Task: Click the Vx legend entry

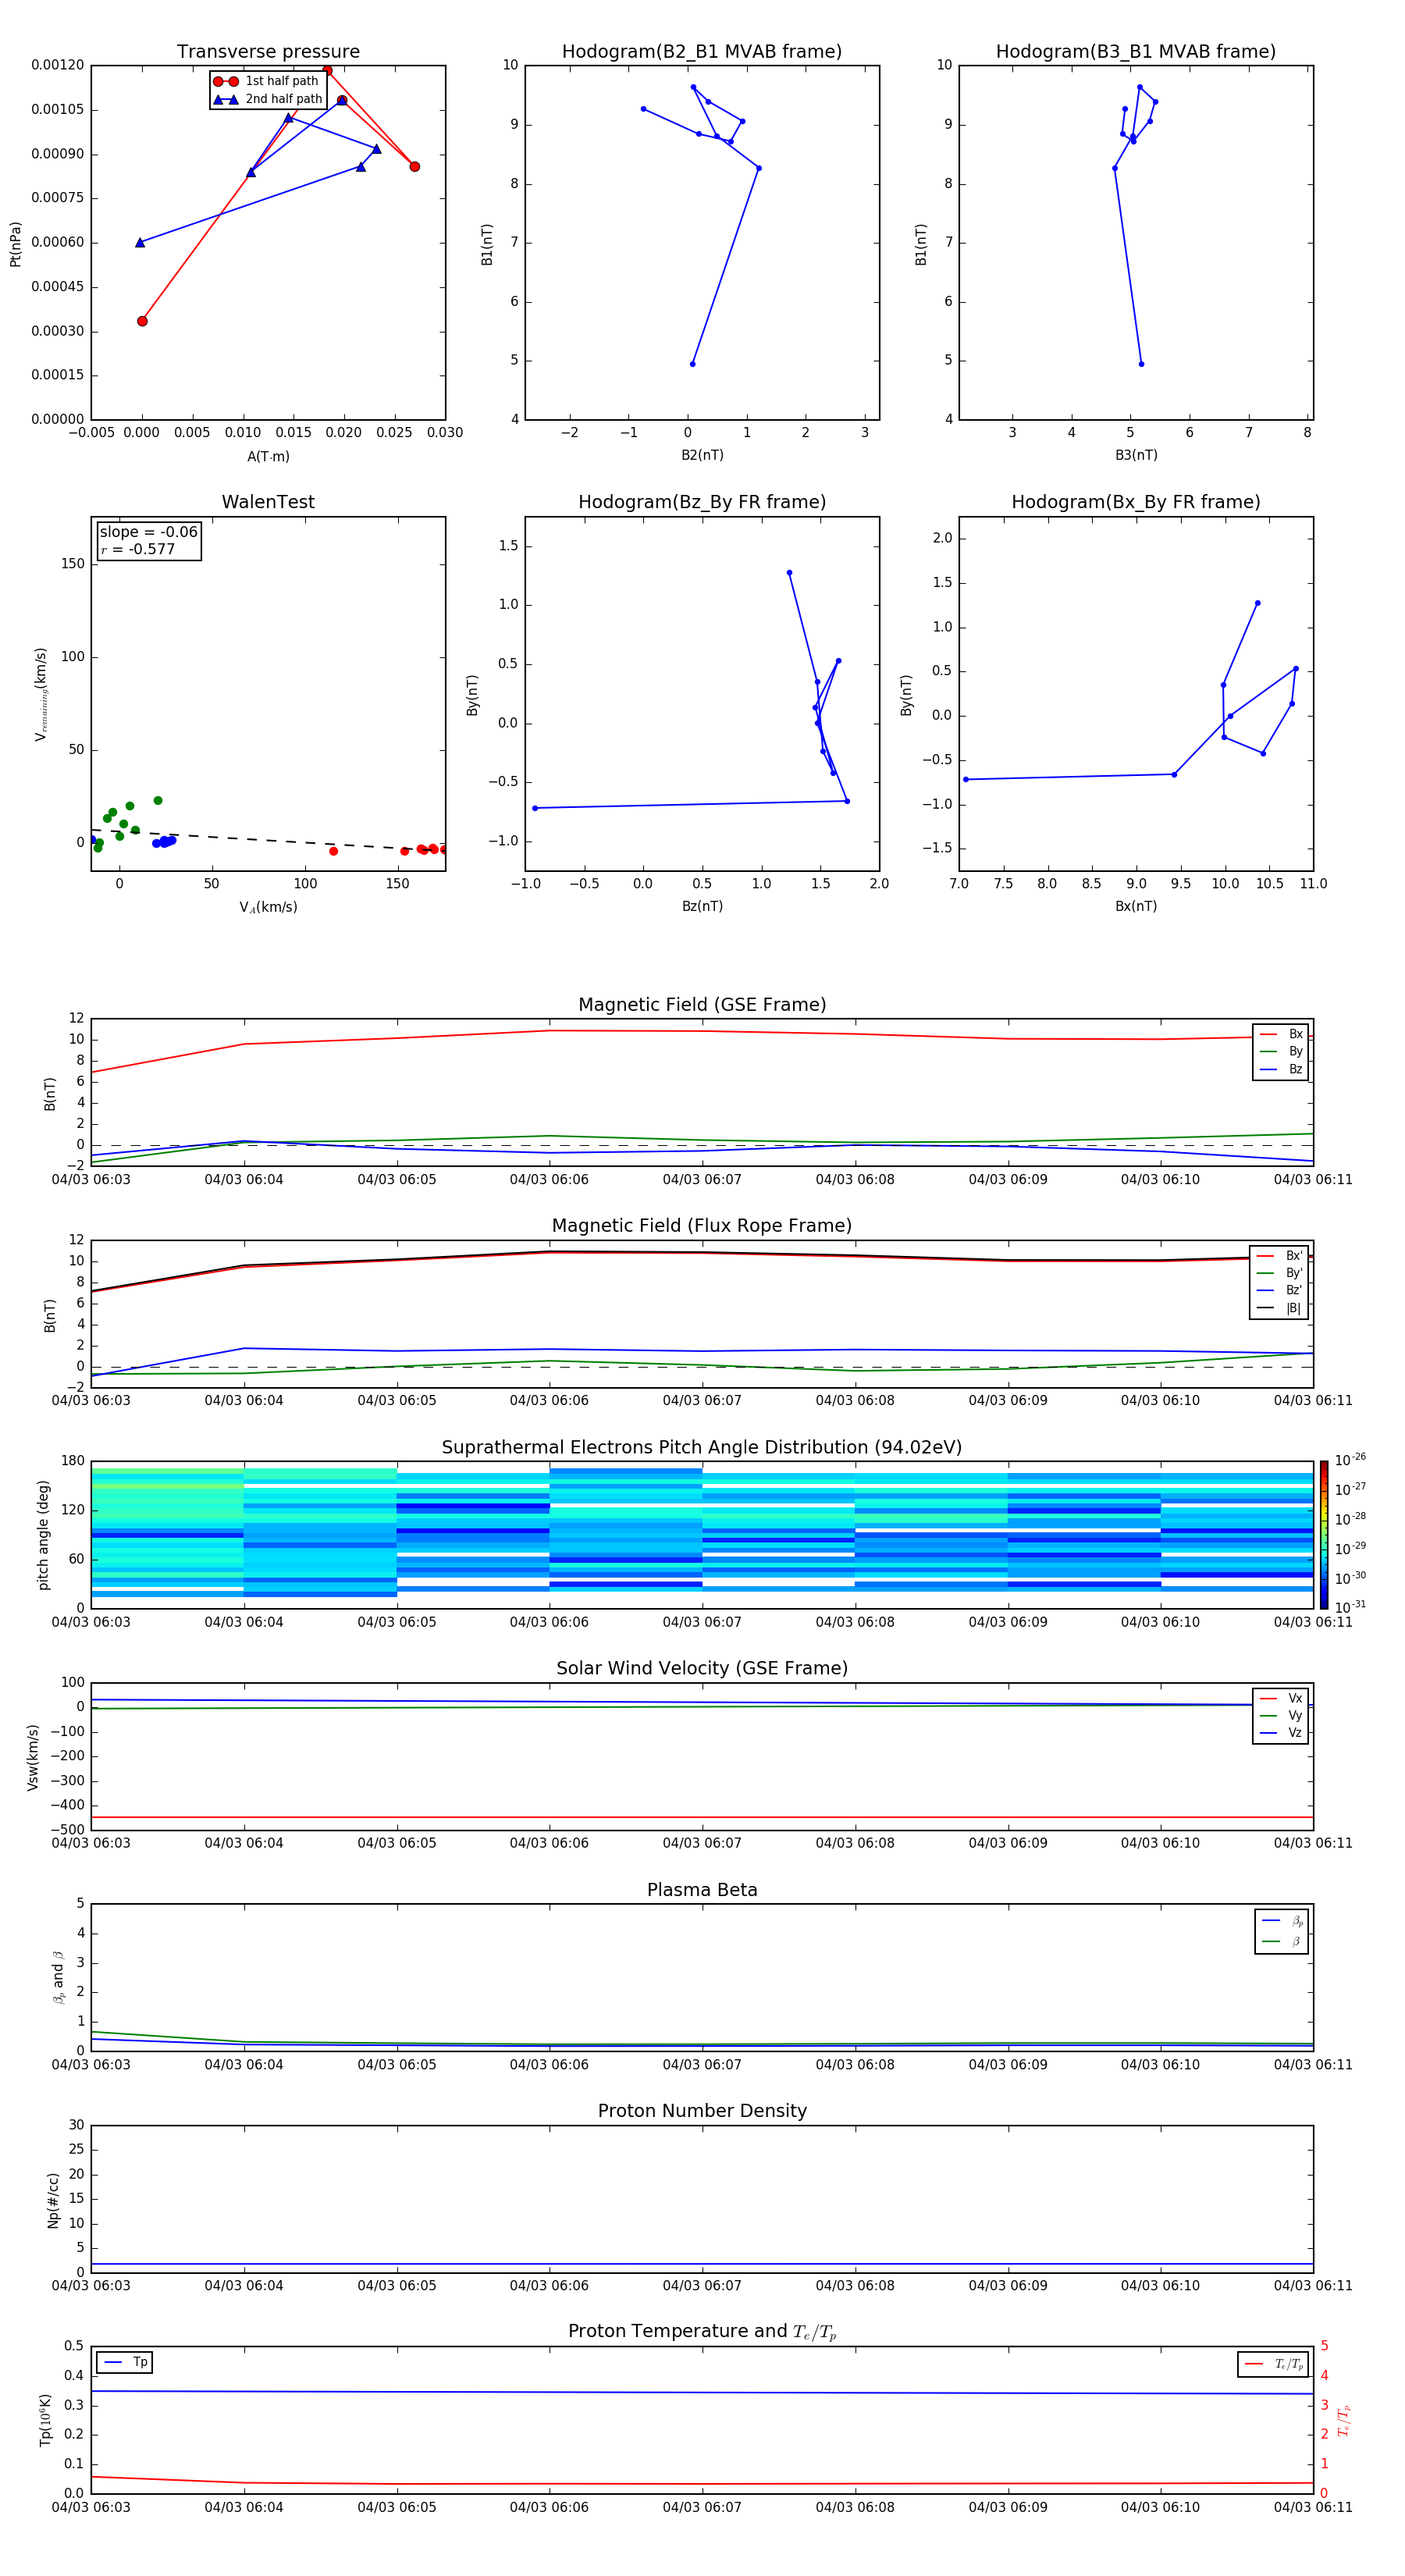Action: coord(1281,1699)
